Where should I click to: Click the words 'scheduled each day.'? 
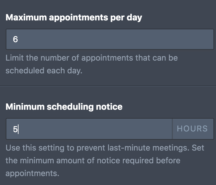[44, 70]
